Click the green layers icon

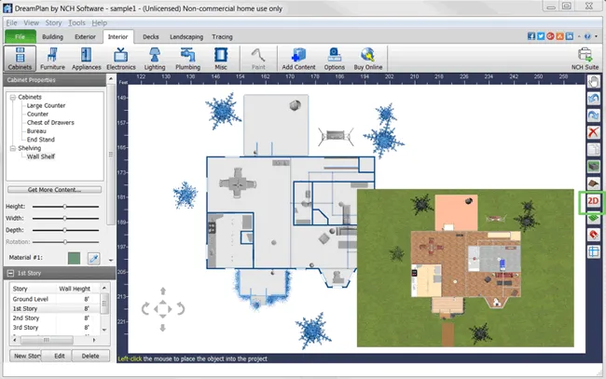coord(594,218)
